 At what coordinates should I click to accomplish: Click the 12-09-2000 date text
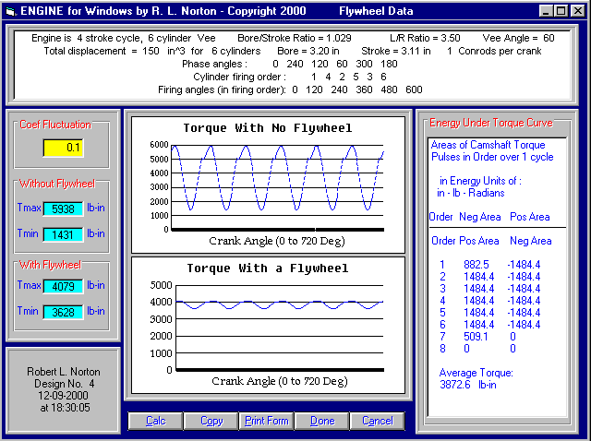63,396
